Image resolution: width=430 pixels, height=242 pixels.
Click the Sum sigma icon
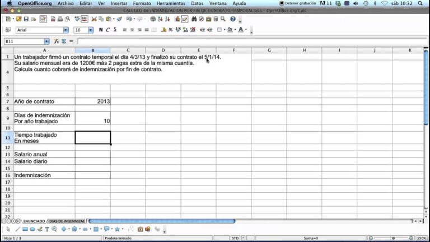[64, 41]
